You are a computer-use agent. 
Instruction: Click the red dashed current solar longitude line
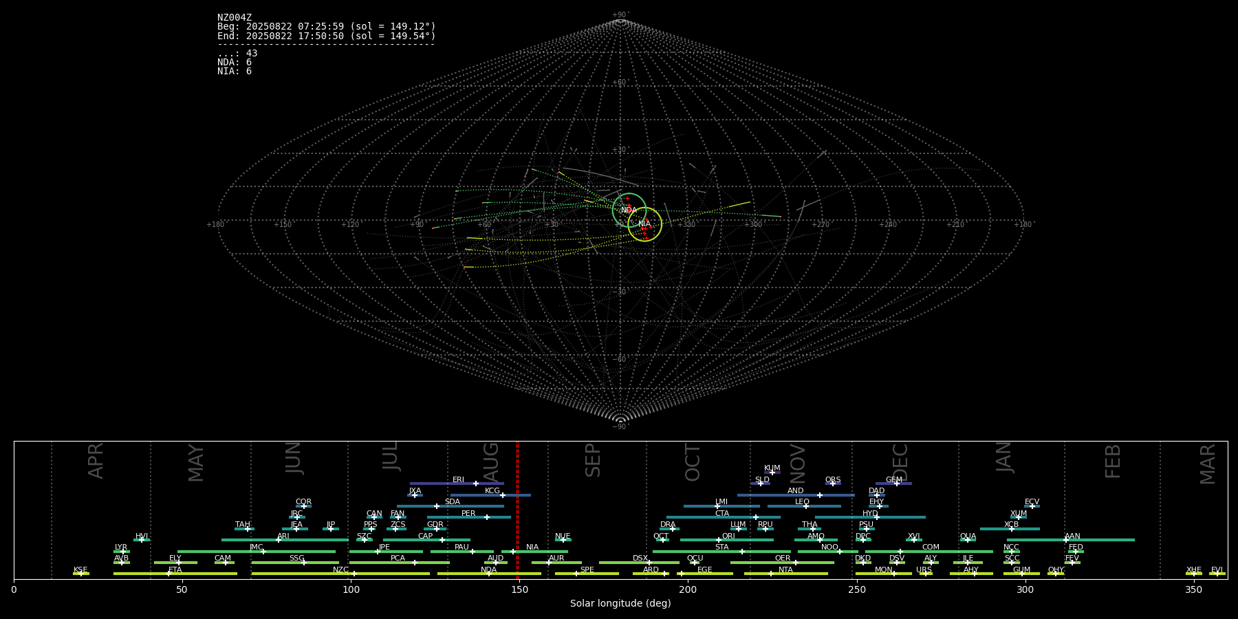(x=517, y=510)
